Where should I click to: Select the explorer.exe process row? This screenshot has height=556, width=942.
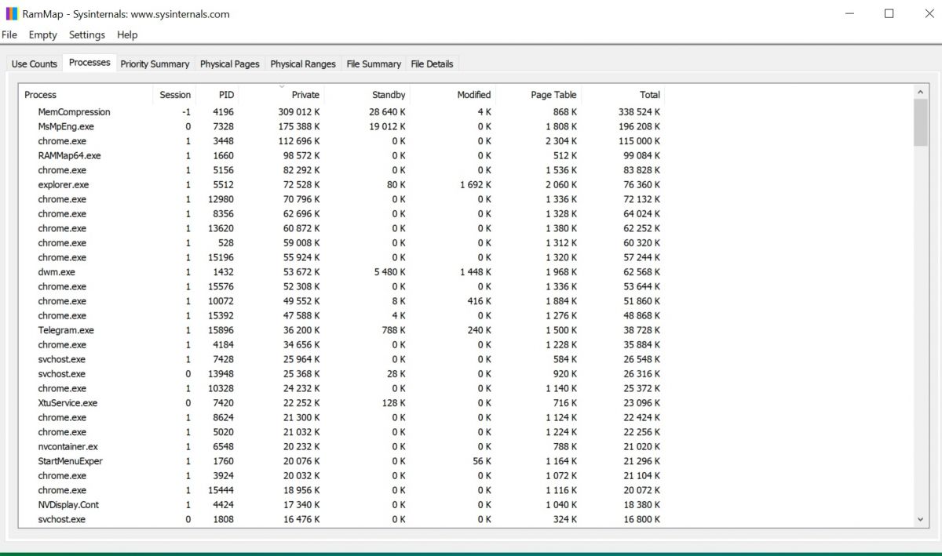coord(342,185)
